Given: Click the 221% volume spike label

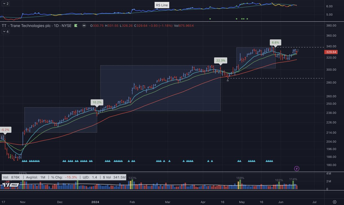Looking at the screenshot, I should (x=23, y=173).
